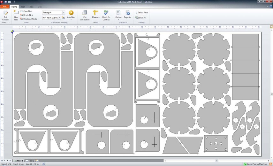The image size is (273, 166).
Task: Open the File menu
Action: pyautogui.click(x=5, y=6)
